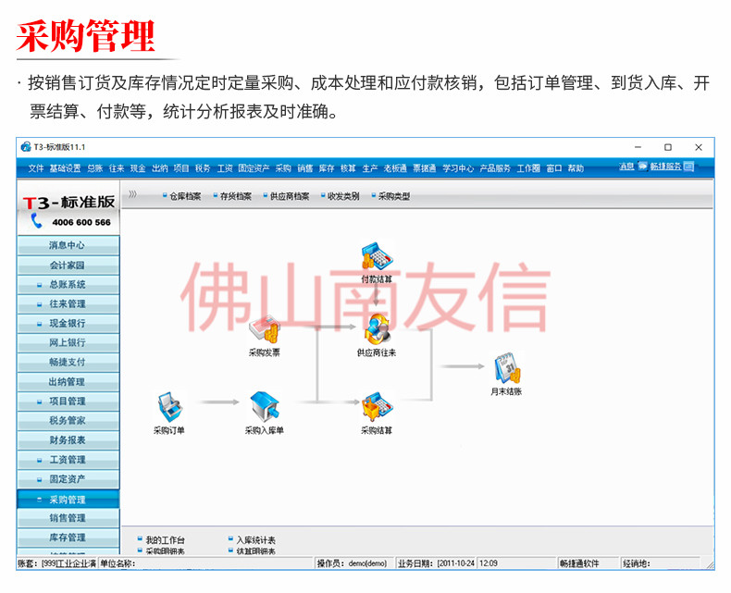The width and height of the screenshot is (731, 593).
Task: Go to 销售管理 in the sidebar
Action: 68,518
